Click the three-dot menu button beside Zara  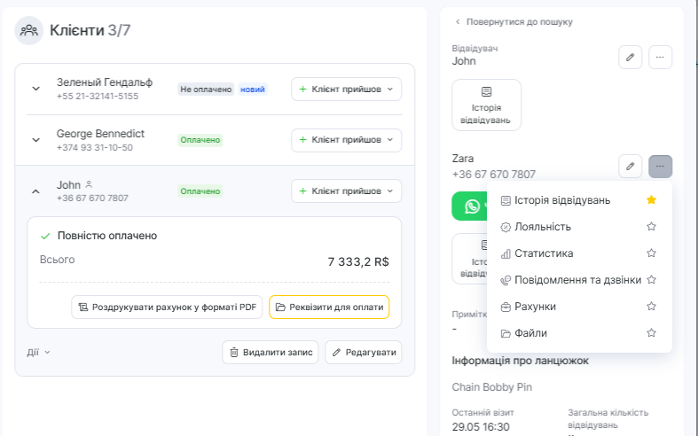(660, 167)
